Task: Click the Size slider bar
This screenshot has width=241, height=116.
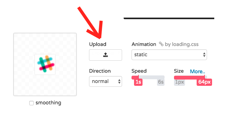Action: (x=190, y=77)
